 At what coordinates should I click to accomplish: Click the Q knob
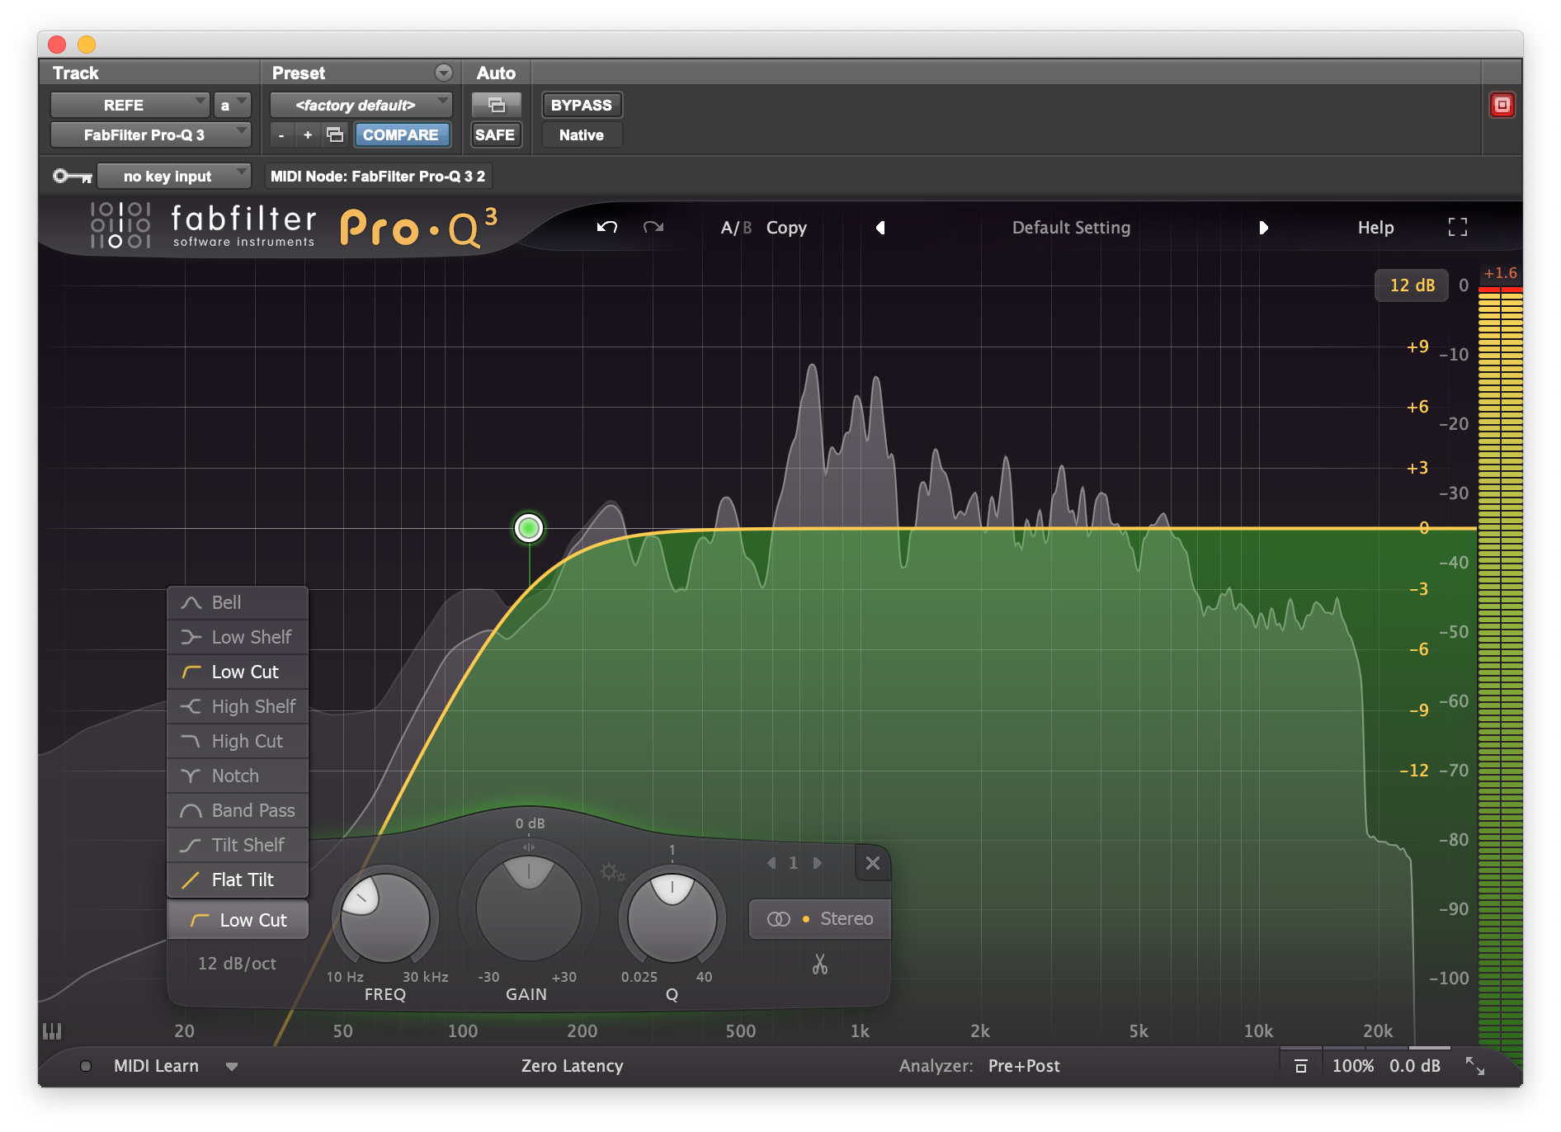tap(672, 917)
